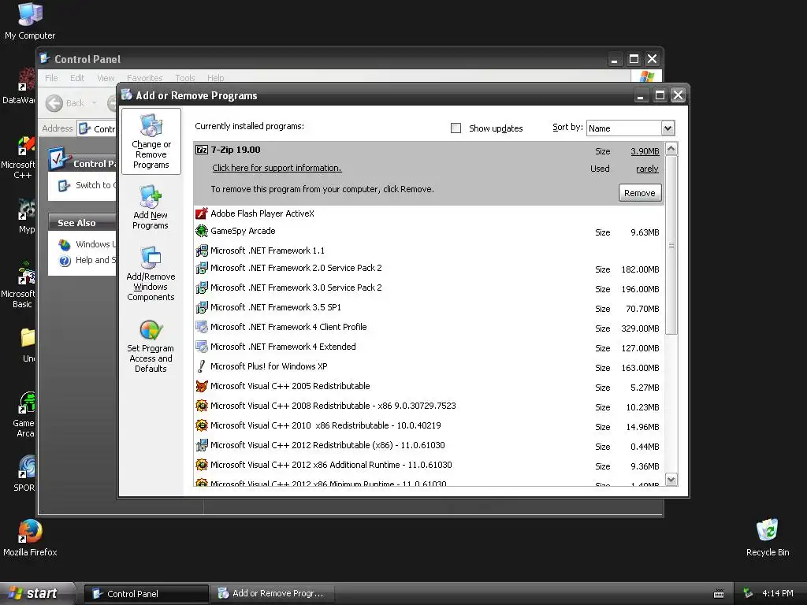Click Microsoft .NET Framework 1.1 icon
This screenshot has width=807, height=605.
point(202,251)
